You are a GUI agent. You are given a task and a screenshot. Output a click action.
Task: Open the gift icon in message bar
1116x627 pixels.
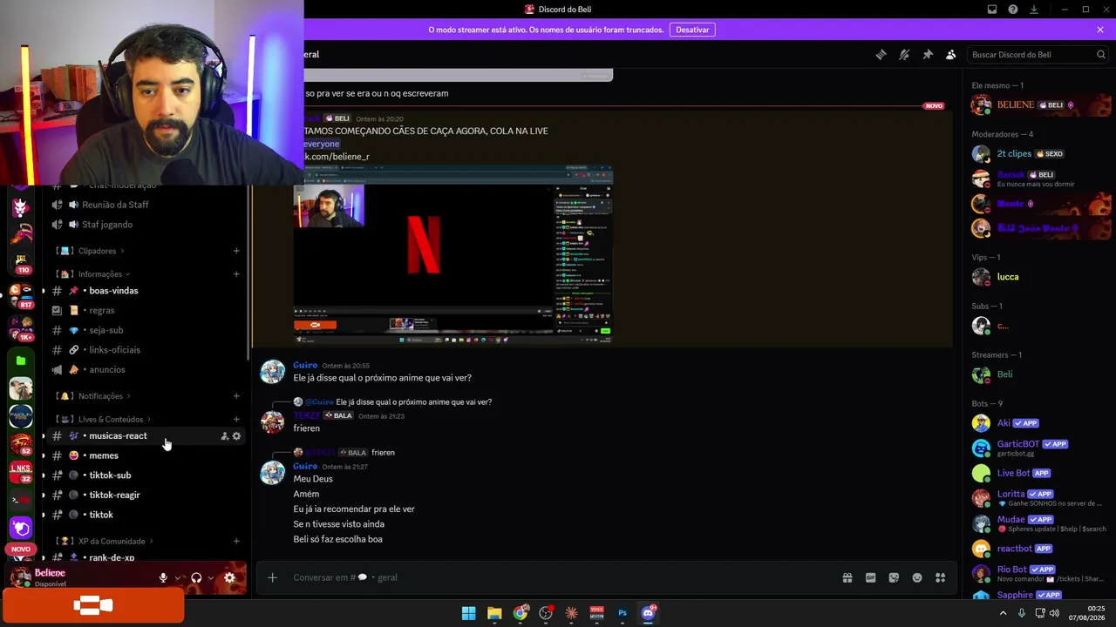point(847,577)
